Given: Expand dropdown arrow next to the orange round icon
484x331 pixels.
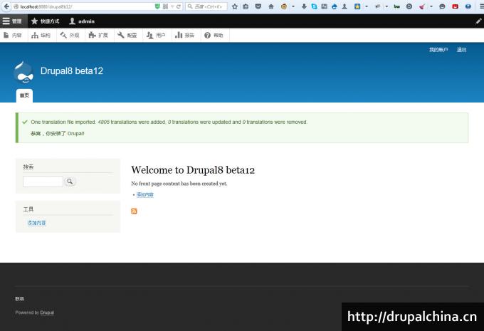Looking at the screenshot, I should 293,6.
